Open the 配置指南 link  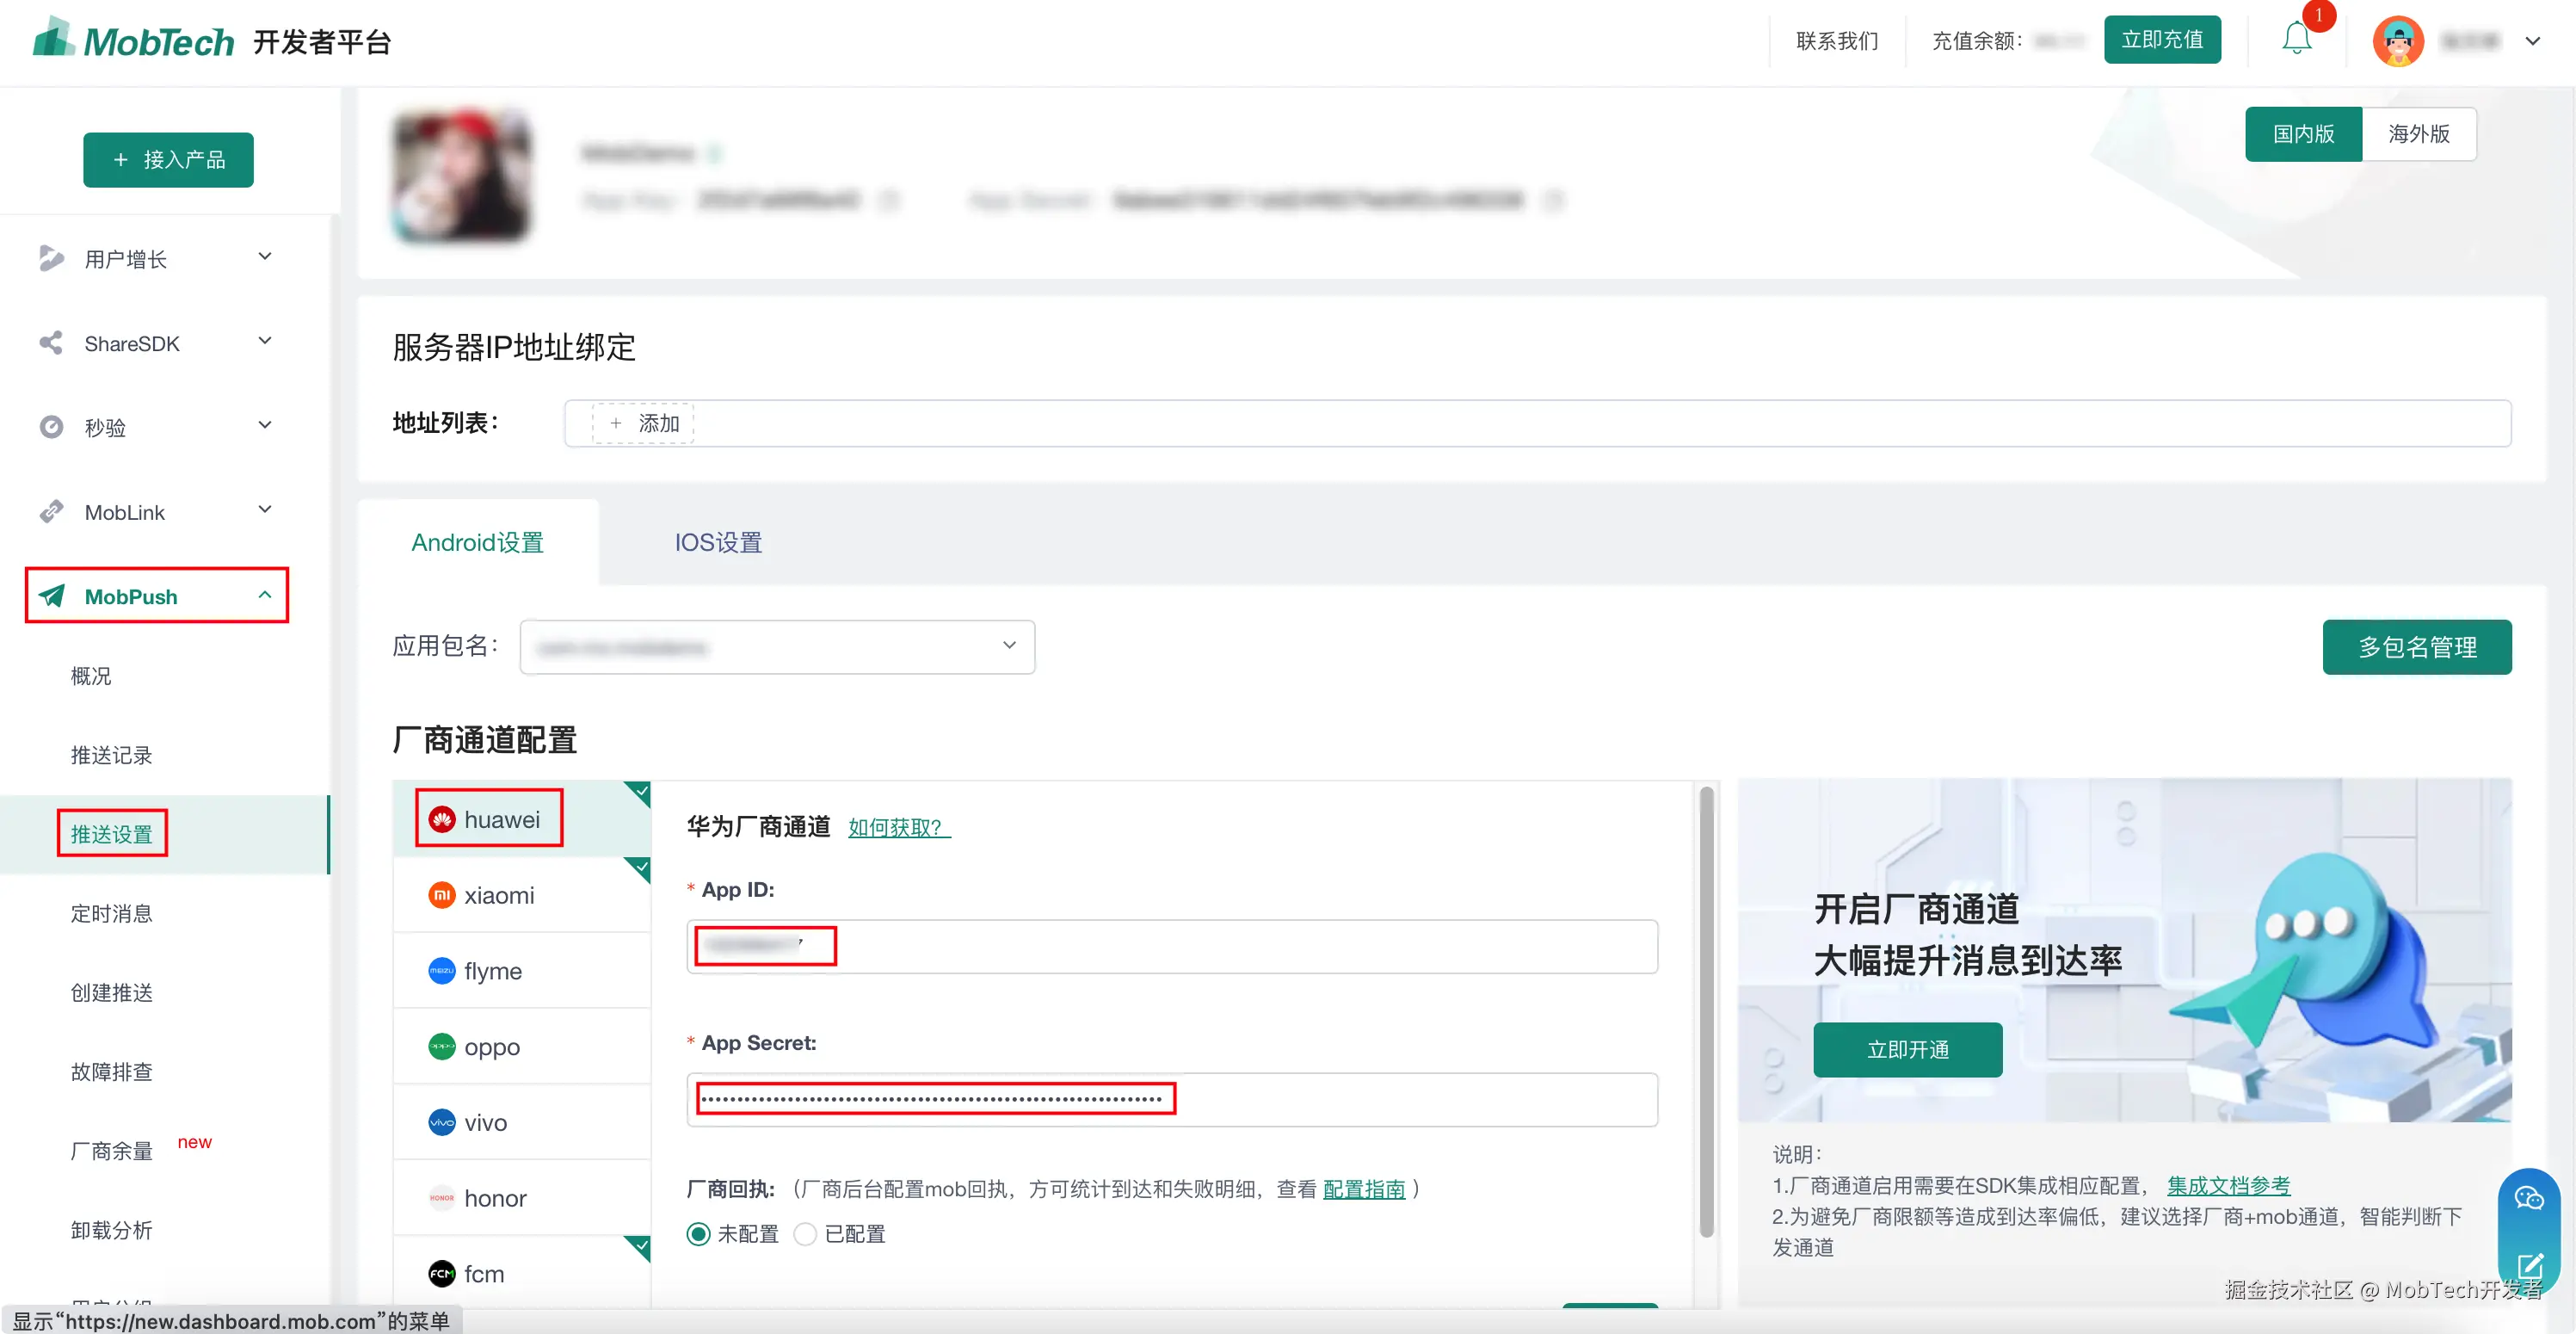[x=1364, y=1188]
